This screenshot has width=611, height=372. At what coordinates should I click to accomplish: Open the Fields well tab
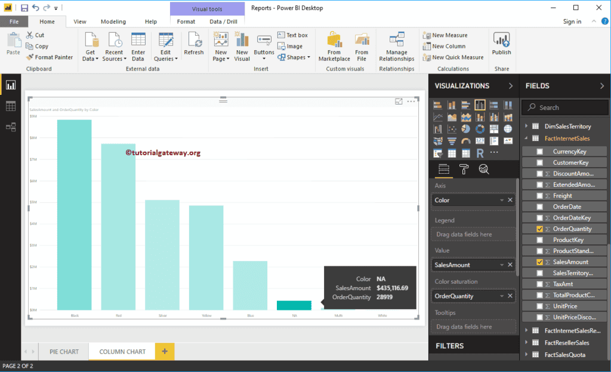pyautogui.click(x=444, y=169)
